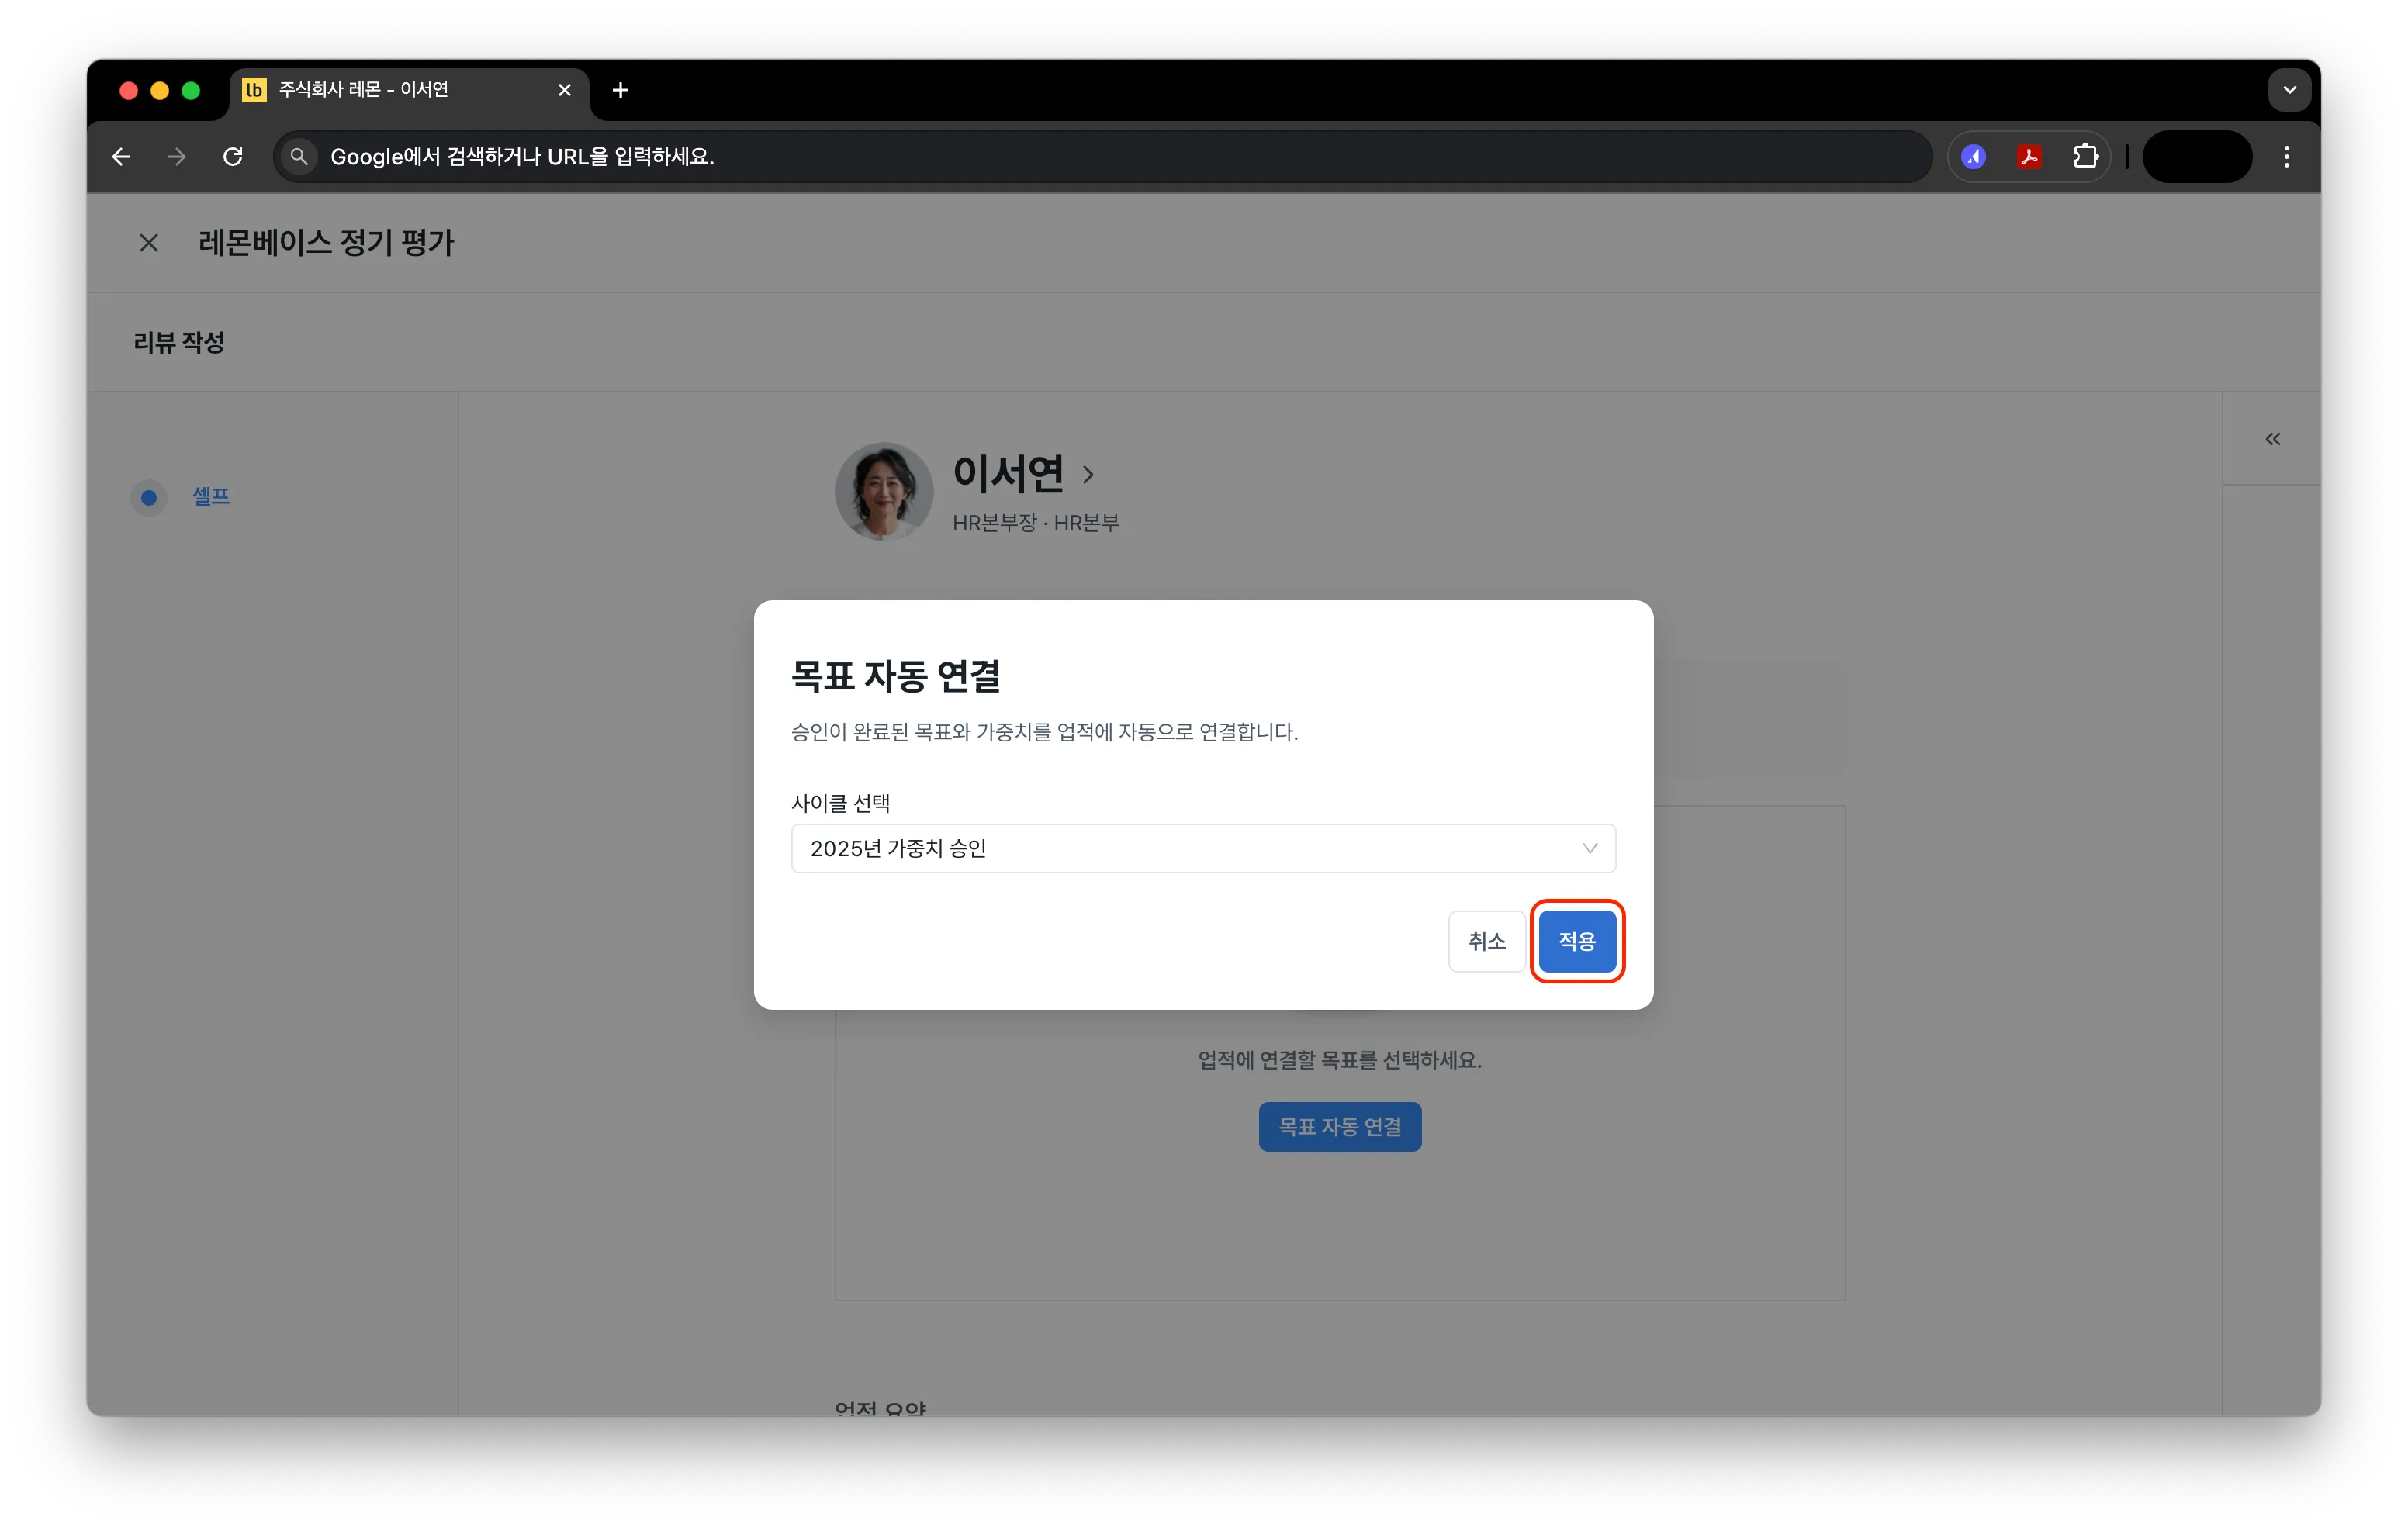Click the browser forward arrow
The height and width of the screenshot is (1531, 2408).
tap(177, 156)
